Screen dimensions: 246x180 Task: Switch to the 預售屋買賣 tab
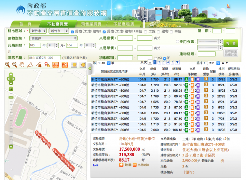click(x=91, y=24)
